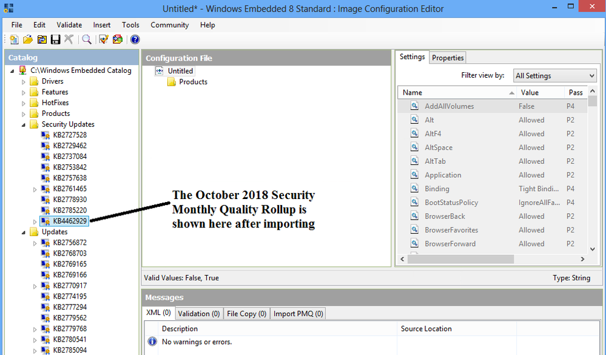Click the KB2737084 package icon
Screen dimensions: 606x355
coord(45,157)
